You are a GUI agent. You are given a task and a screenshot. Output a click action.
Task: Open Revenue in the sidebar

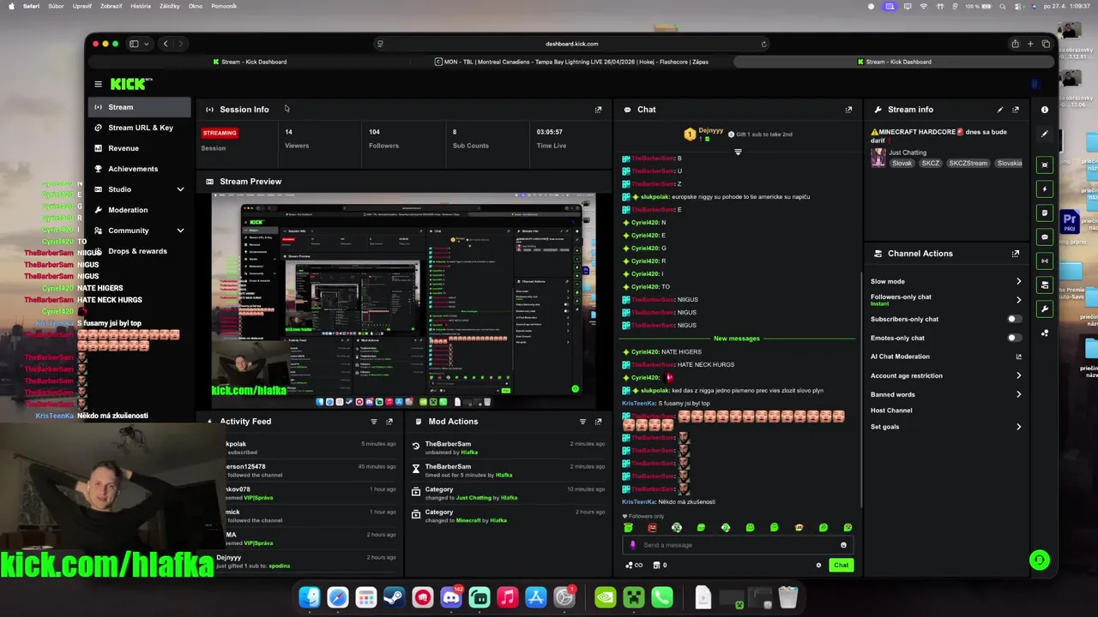139,148
